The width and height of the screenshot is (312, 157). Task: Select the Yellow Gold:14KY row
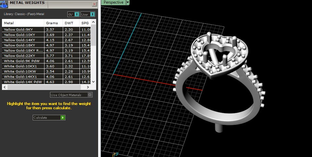click(x=46, y=40)
